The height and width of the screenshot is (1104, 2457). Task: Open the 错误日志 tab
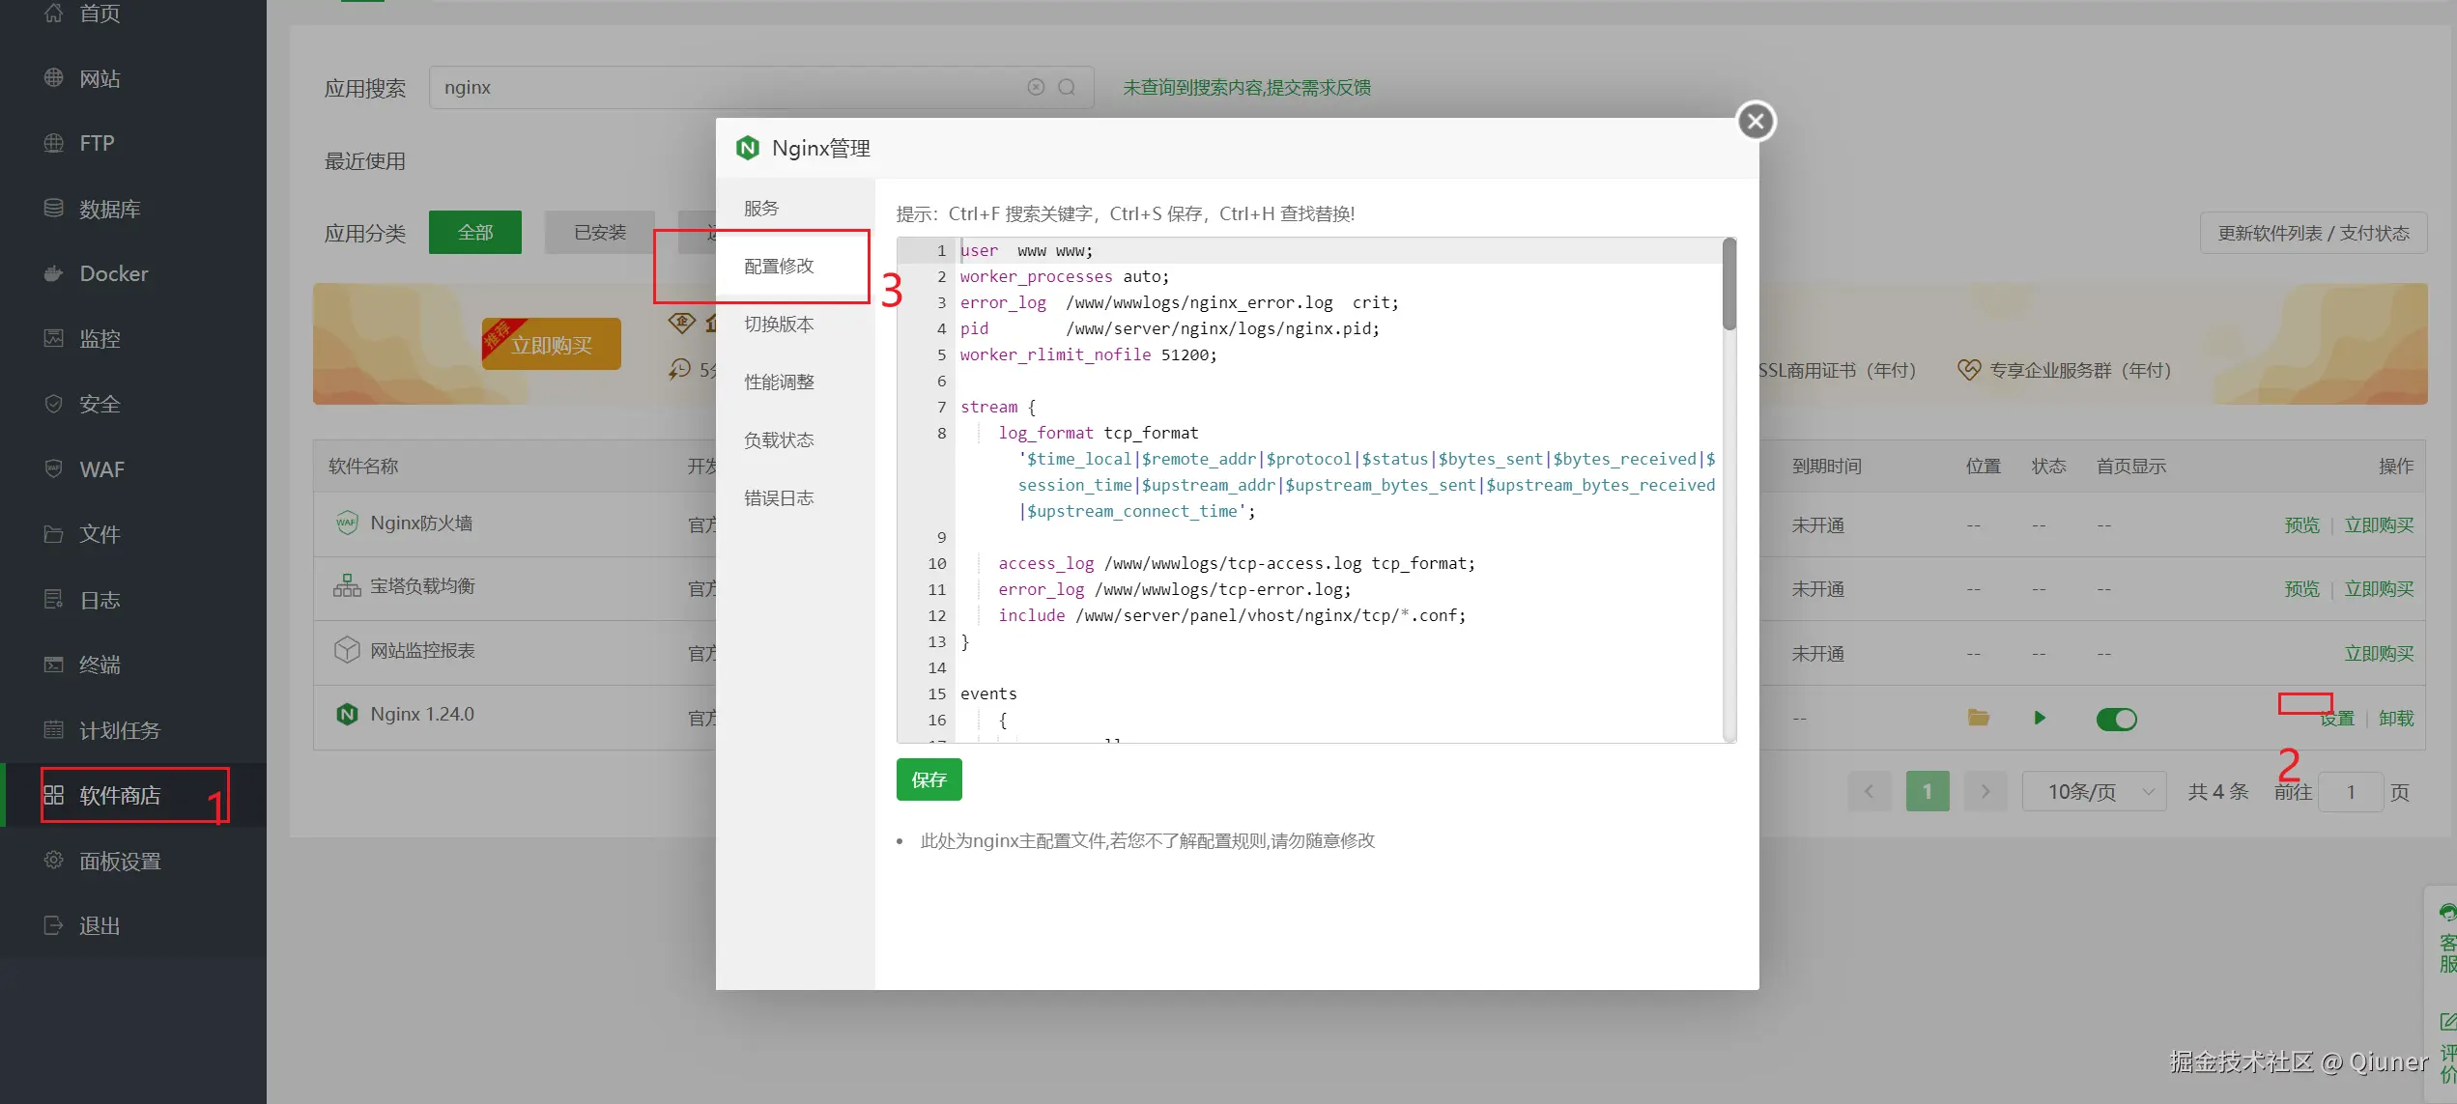779,498
